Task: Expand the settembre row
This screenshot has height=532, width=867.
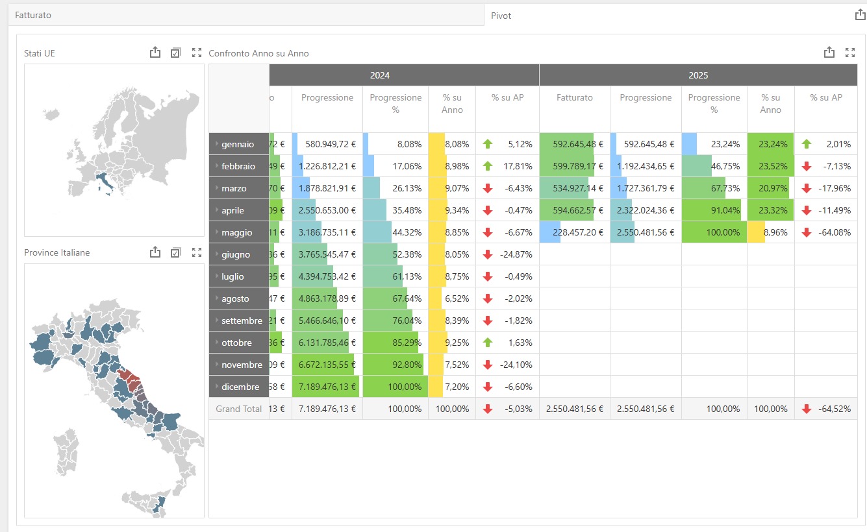Action: pyautogui.click(x=217, y=320)
